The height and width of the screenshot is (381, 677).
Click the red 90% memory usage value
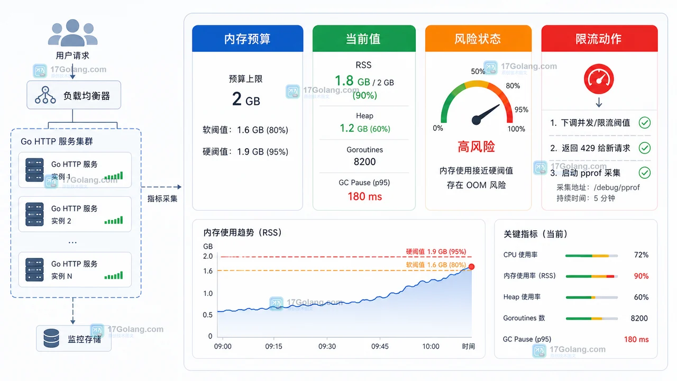(641, 276)
